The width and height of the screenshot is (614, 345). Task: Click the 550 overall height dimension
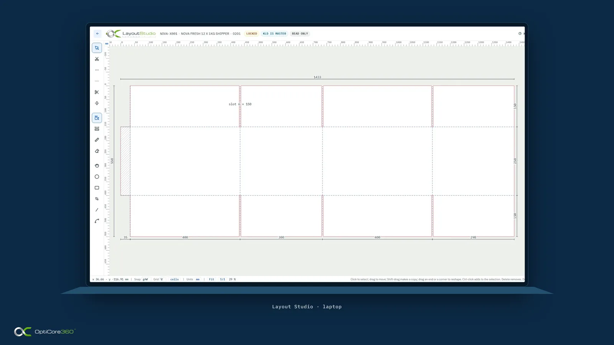[x=112, y=161]
